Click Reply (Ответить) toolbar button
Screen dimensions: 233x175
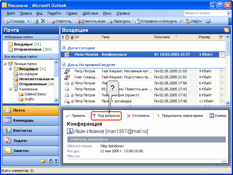click(x=60, y=21)
